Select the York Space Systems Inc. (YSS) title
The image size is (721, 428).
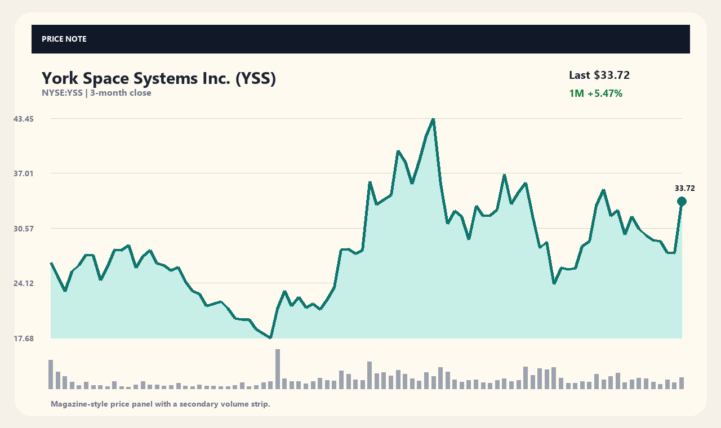(159, 78)
